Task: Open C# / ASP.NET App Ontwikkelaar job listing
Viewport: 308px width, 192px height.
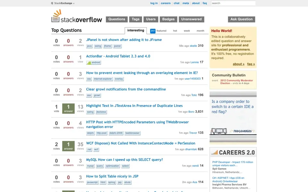Action: click(228, 180)
